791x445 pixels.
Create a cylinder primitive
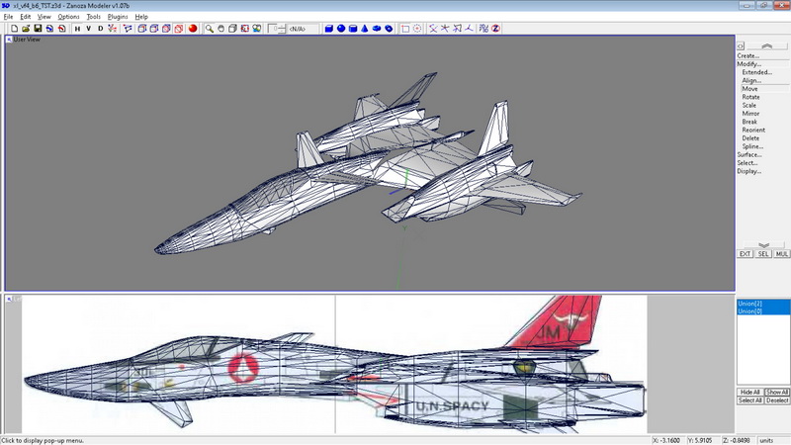pyautogui.click(x=353, y=29)
